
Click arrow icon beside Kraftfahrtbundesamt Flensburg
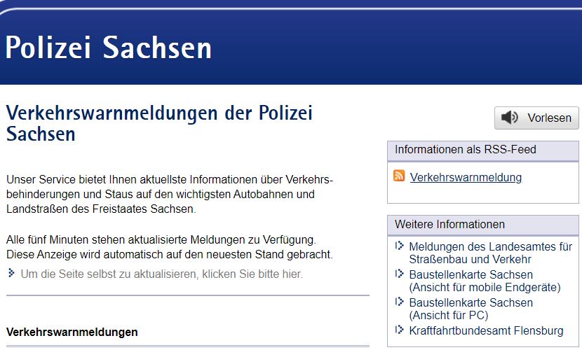pyautogui.click(x=400, y=329)
